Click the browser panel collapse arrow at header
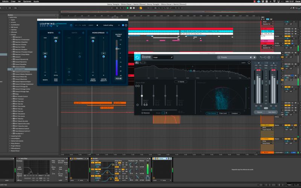This screenshot has height=188, width=301. [56, 15]
